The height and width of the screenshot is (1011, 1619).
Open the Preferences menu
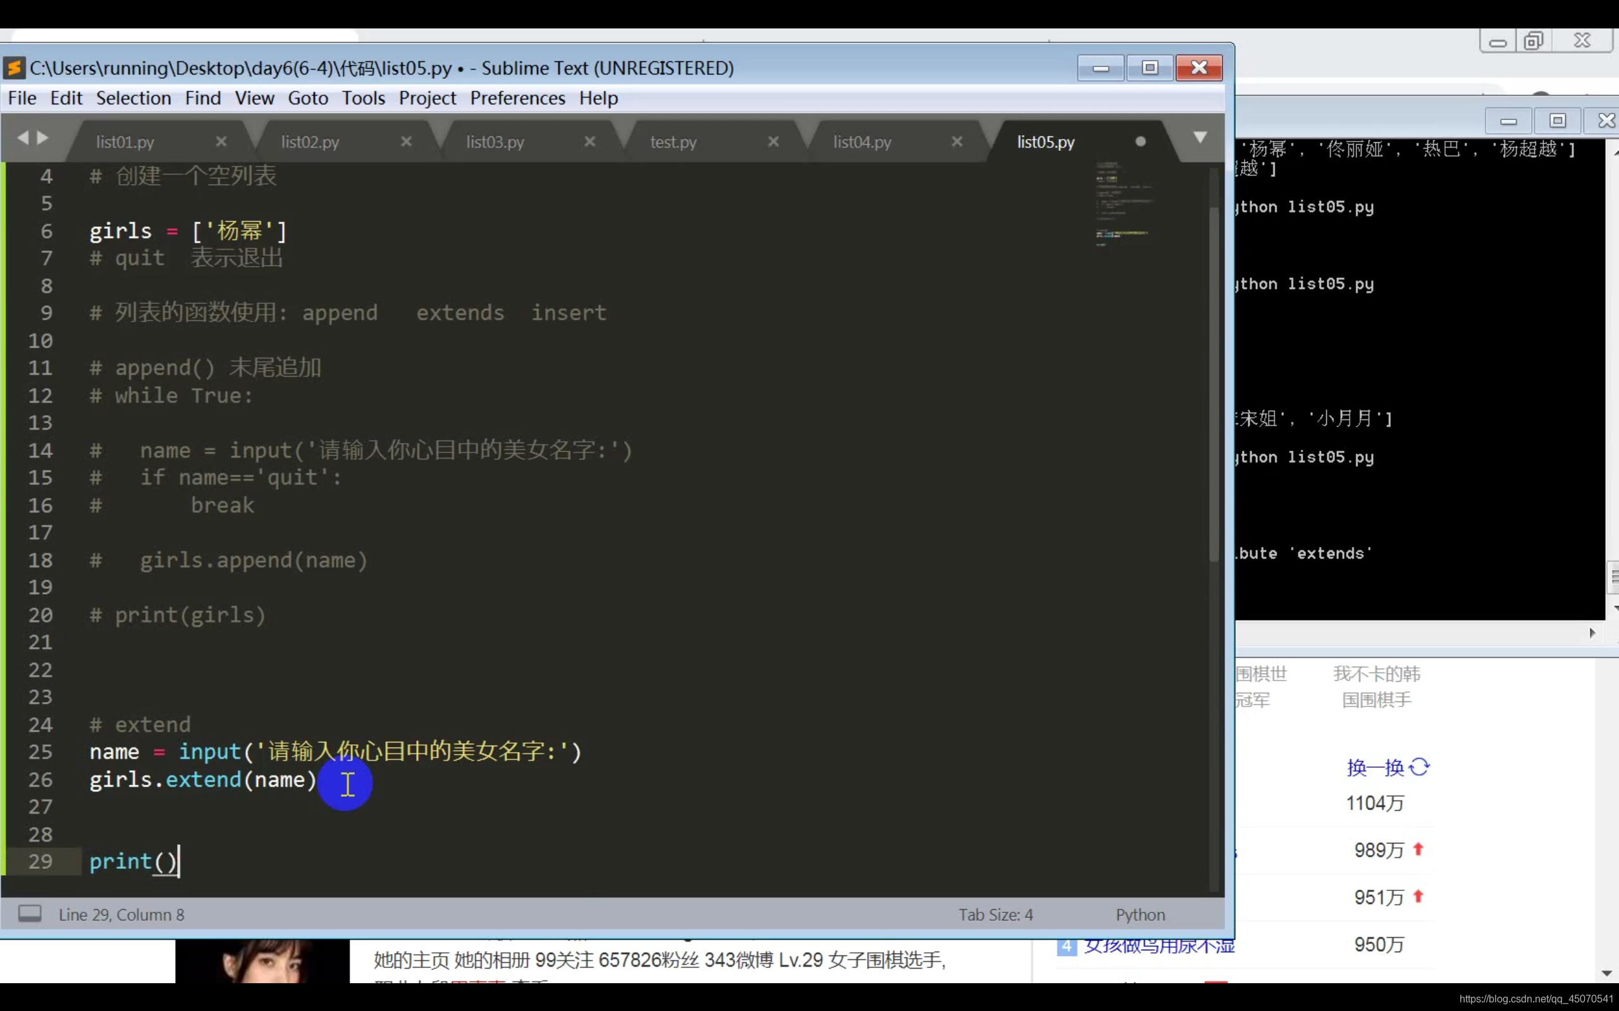coord(517,99)
